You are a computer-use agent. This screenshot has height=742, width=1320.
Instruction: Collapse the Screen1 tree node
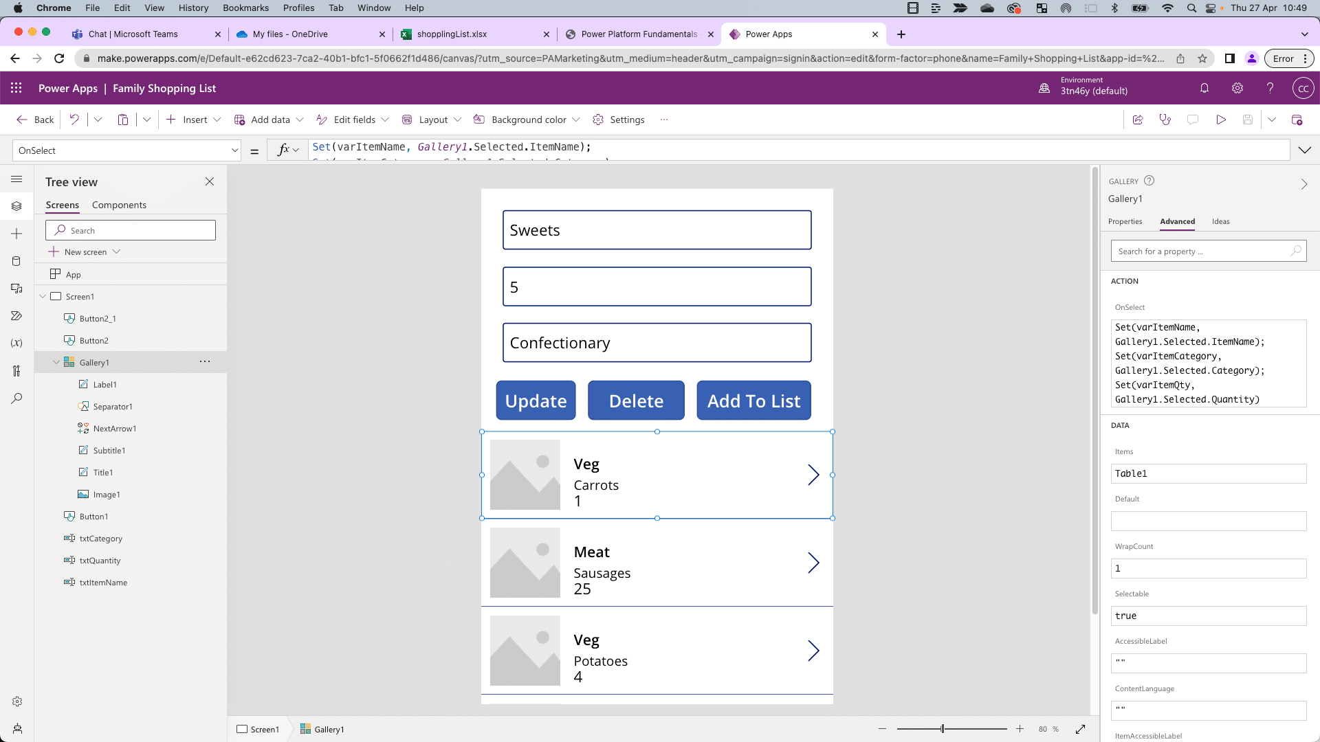[x=43, y=296]
